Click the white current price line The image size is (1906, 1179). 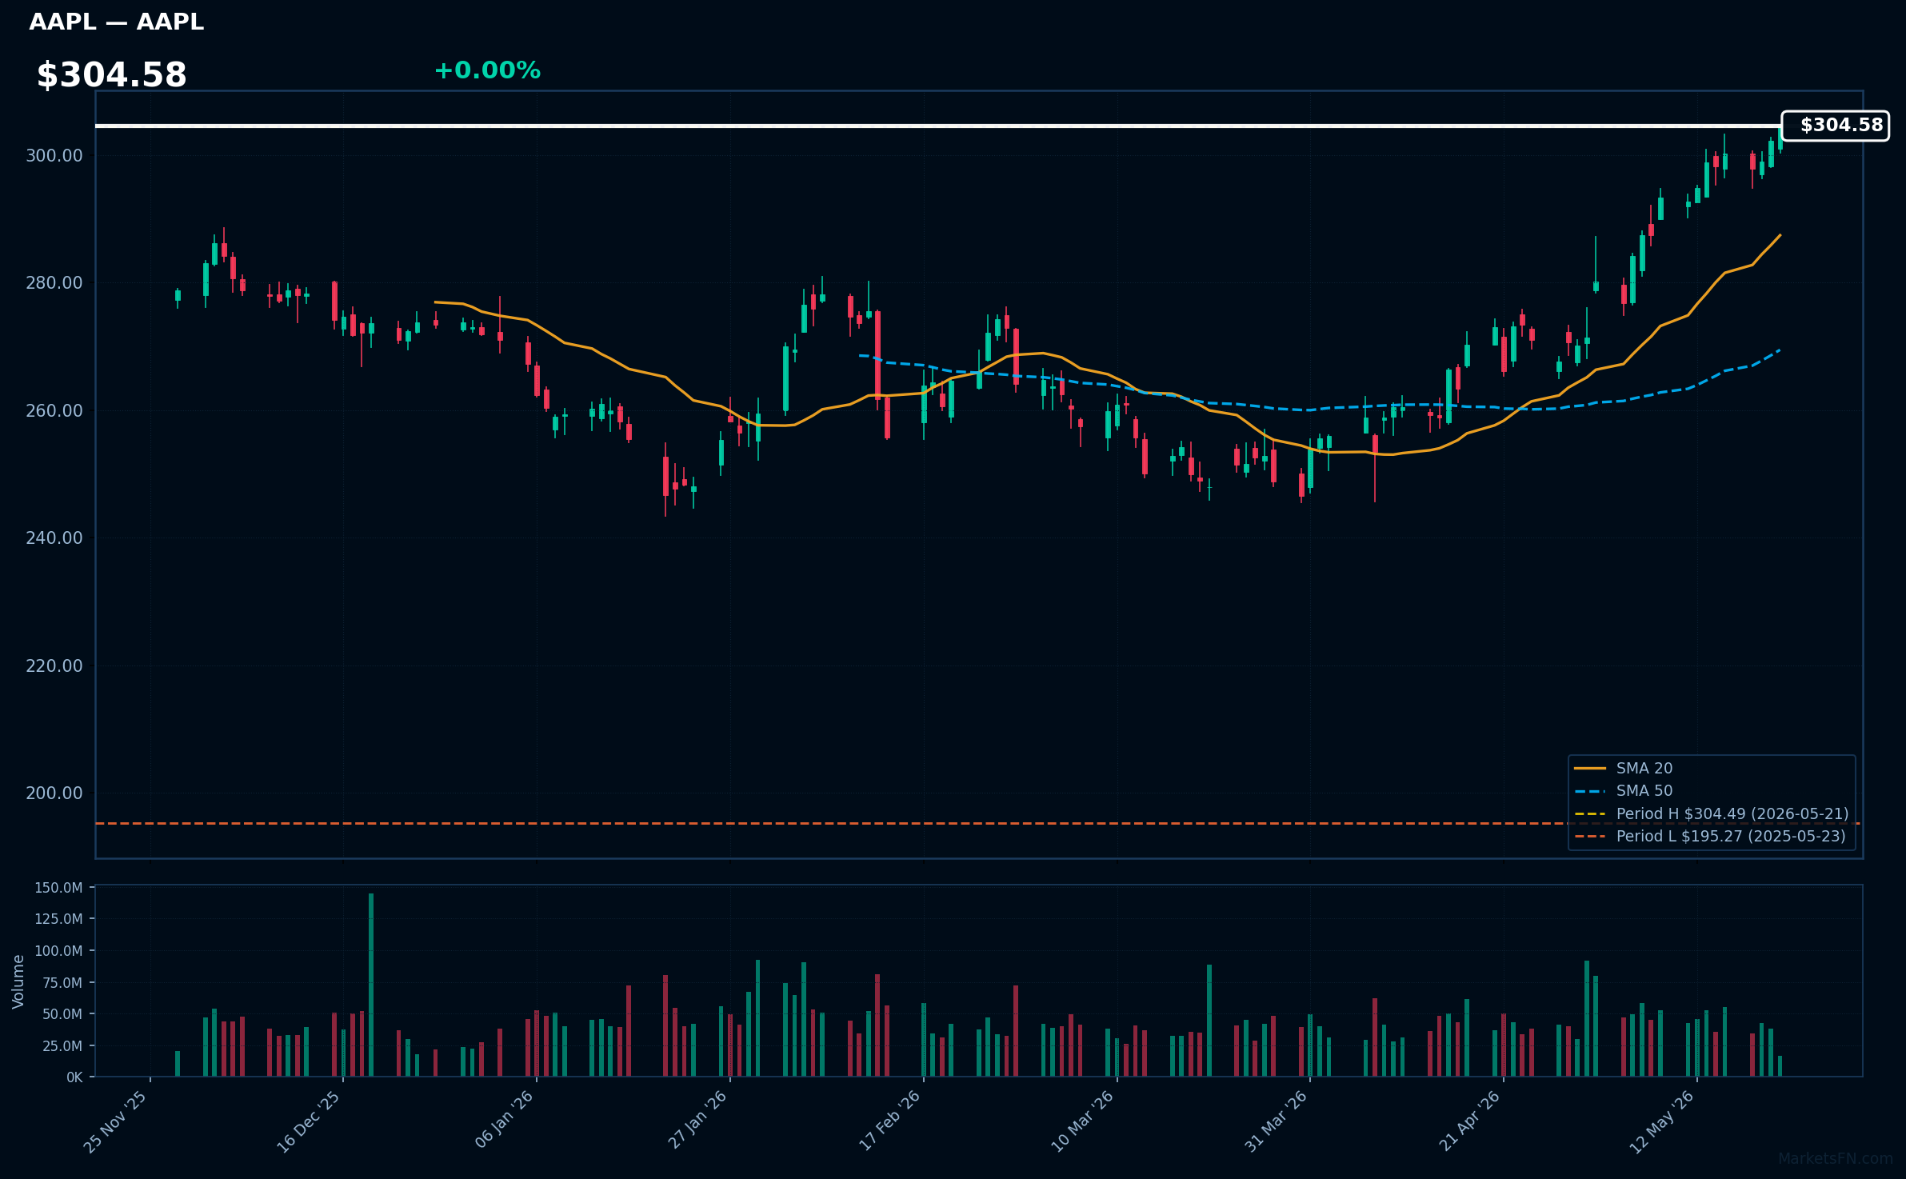[939, 126]
